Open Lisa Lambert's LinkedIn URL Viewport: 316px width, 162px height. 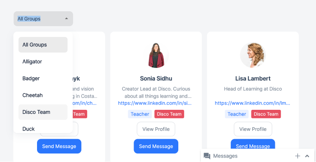click(252, 103)
